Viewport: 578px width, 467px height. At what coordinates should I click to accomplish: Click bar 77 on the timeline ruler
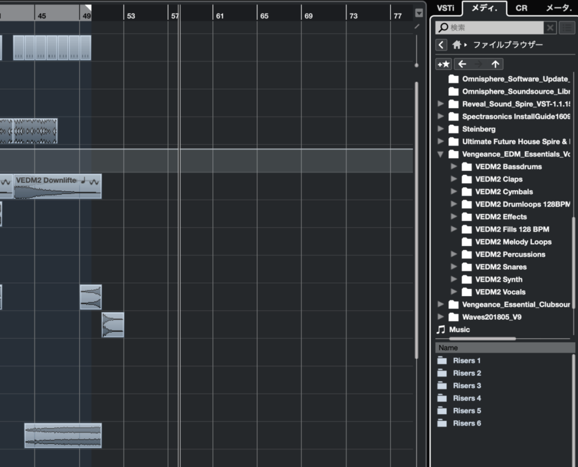[397, 16]
